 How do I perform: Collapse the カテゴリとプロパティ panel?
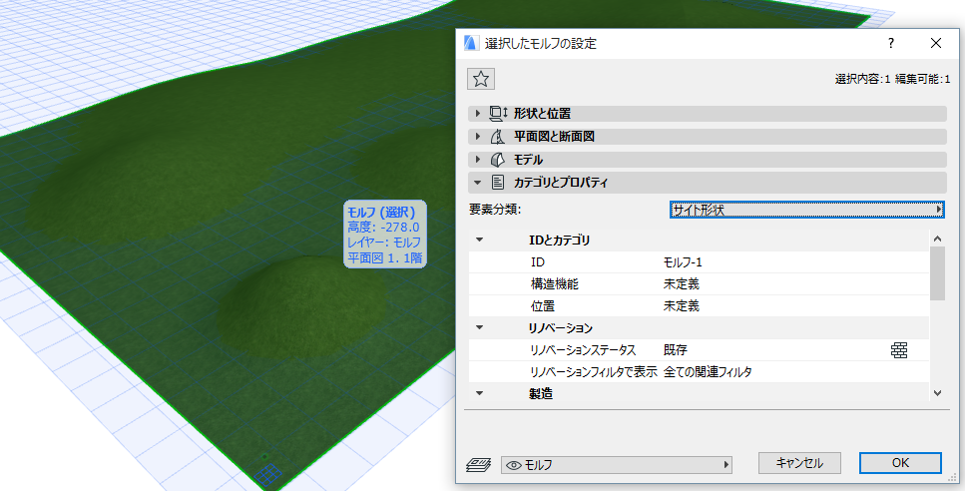point(478,183)
